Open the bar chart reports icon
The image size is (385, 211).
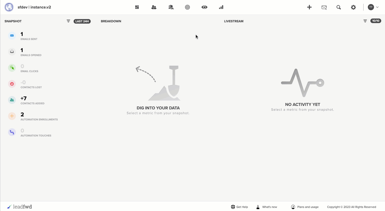221,7
